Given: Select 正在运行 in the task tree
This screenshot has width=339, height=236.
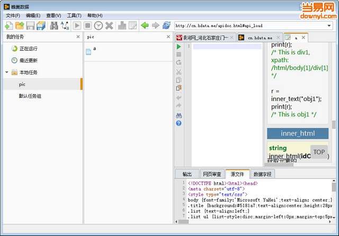Looking at the screenshot, I should pyautogui.click(x=28, y=49).
